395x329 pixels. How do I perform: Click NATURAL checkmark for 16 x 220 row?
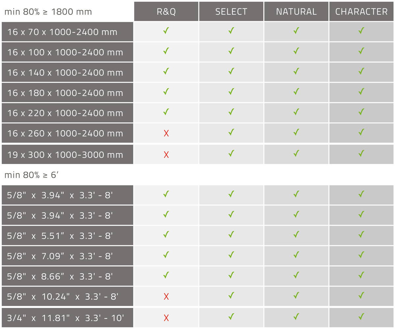click(296, 112)
